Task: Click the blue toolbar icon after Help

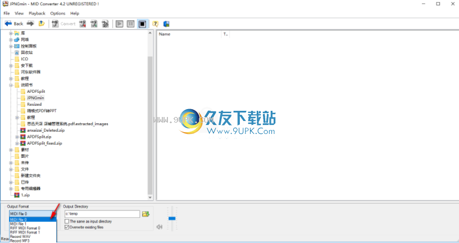Action: click(x=166, y=24)
